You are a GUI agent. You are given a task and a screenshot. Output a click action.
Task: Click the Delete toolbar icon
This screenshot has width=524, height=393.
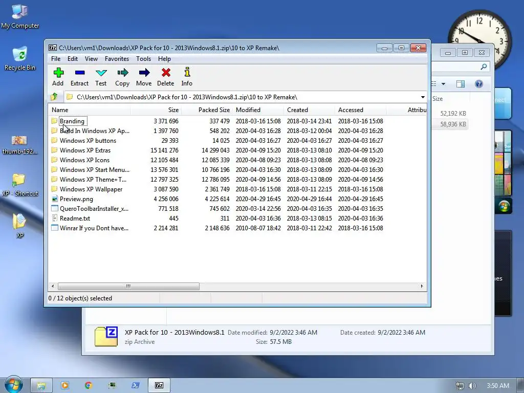[x=166, y=73]
